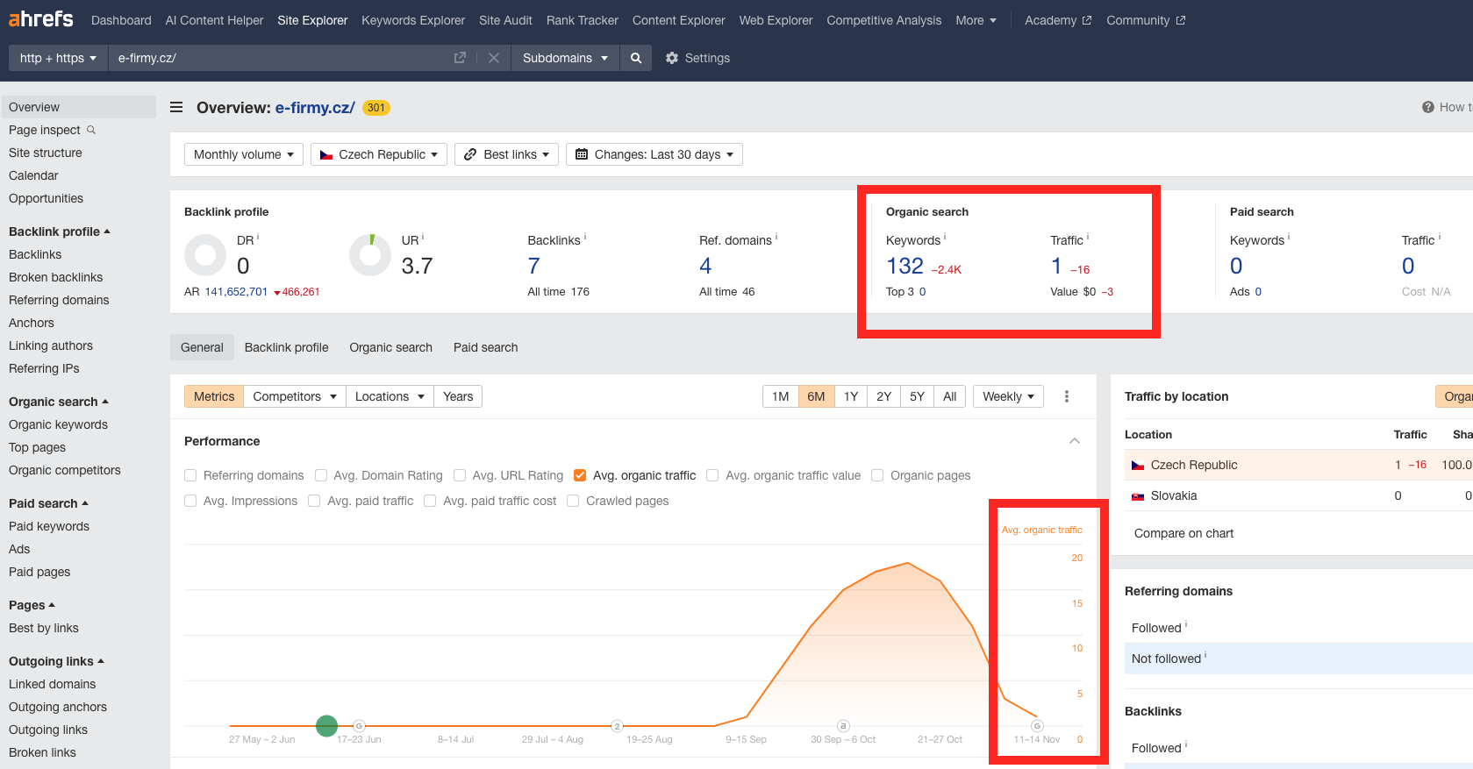Open the Changes: Last 30 days dropdown
1473x769 pixels.
click(654, 154)
